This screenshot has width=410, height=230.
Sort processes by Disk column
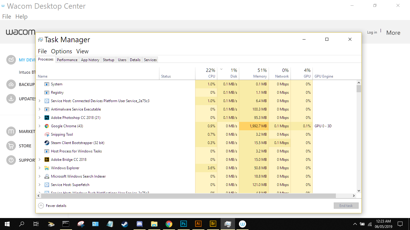point(228,73)
